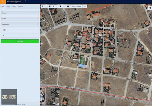Open the Yavuzselim neighborhood dropdown
This screenshot has width=152, height=106.
click(x=20, y=24)
